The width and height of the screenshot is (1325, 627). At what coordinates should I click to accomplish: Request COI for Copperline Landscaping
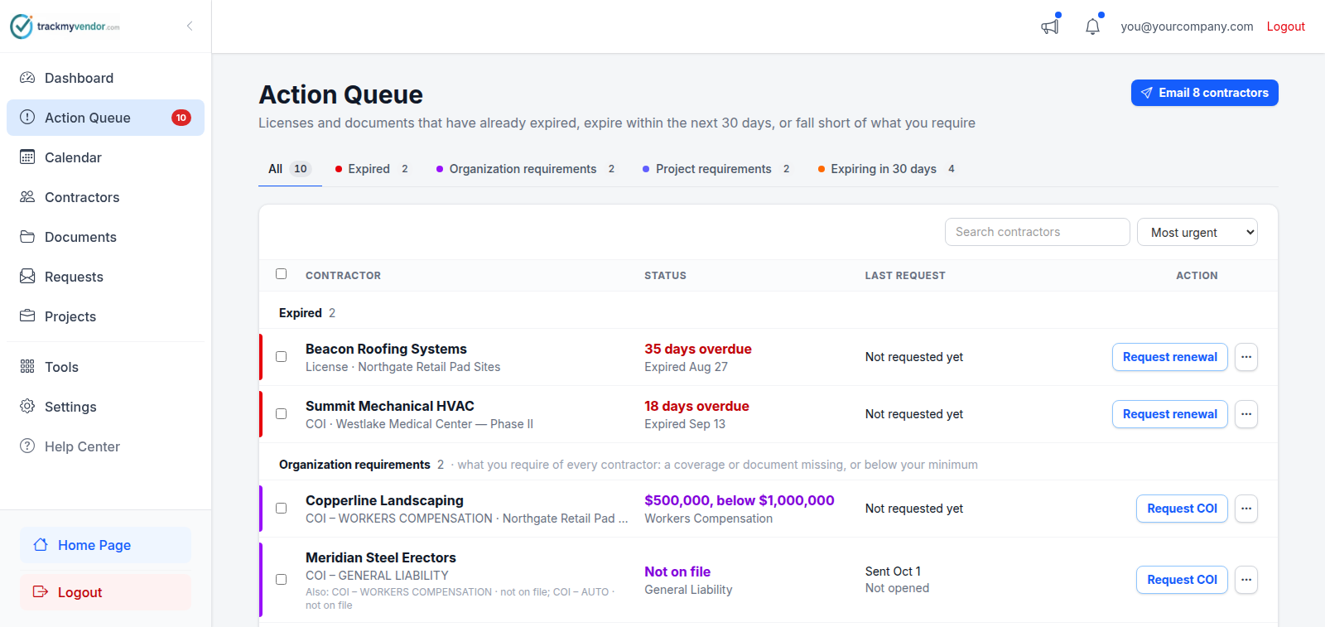[1182, 509]
